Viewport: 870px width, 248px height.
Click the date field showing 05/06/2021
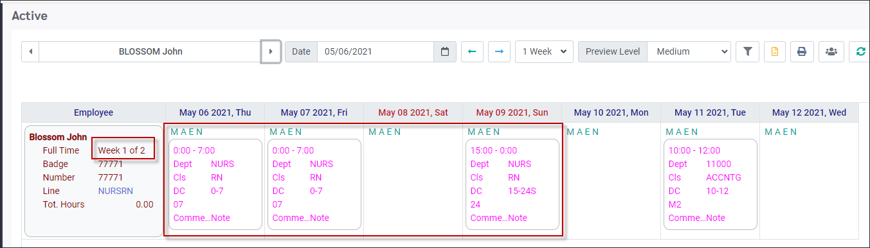[376, 51]
